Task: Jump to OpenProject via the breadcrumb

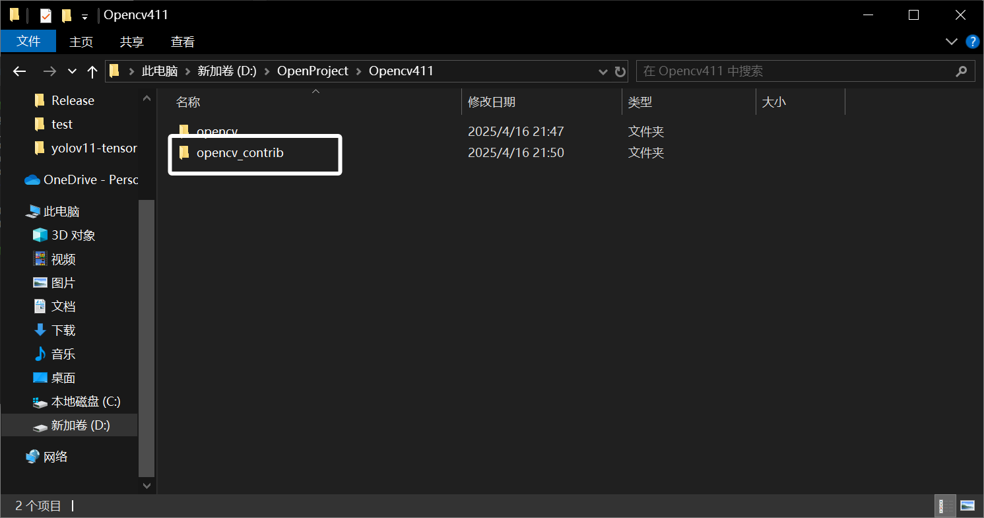Action: tap(313, 71)
